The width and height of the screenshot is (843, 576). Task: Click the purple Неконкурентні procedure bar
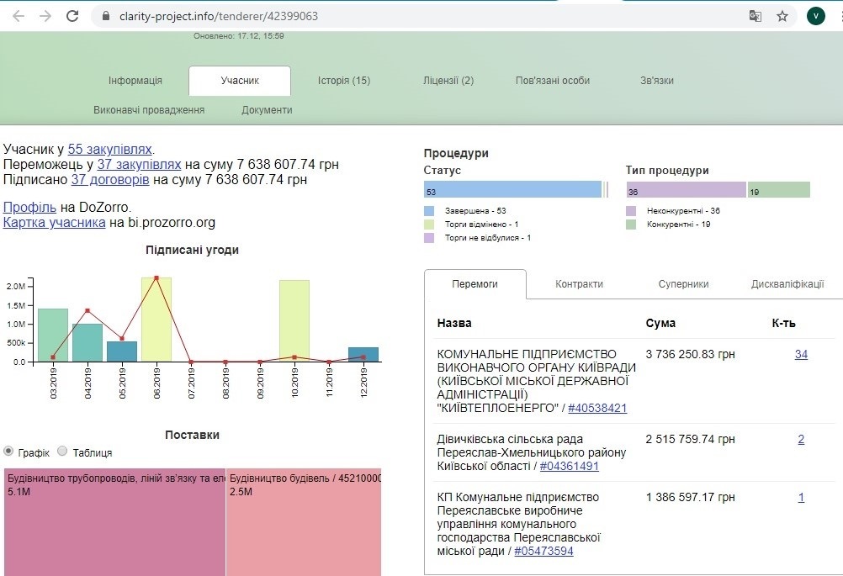(686, 190)
